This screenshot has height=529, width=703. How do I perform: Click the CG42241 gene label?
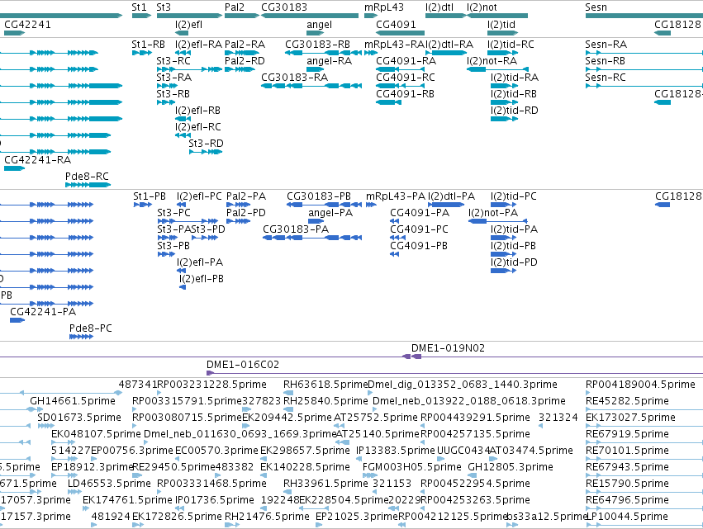[x=27, y=25]
